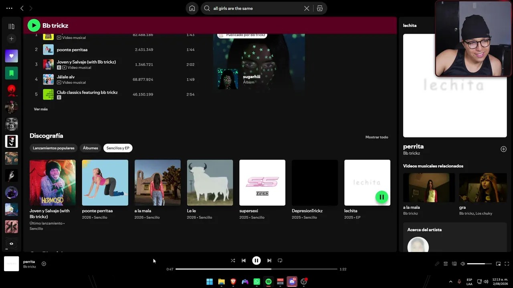Seek within the song progress bar
The height and width of the screenshot is (288, 513).
coord(256,269)
